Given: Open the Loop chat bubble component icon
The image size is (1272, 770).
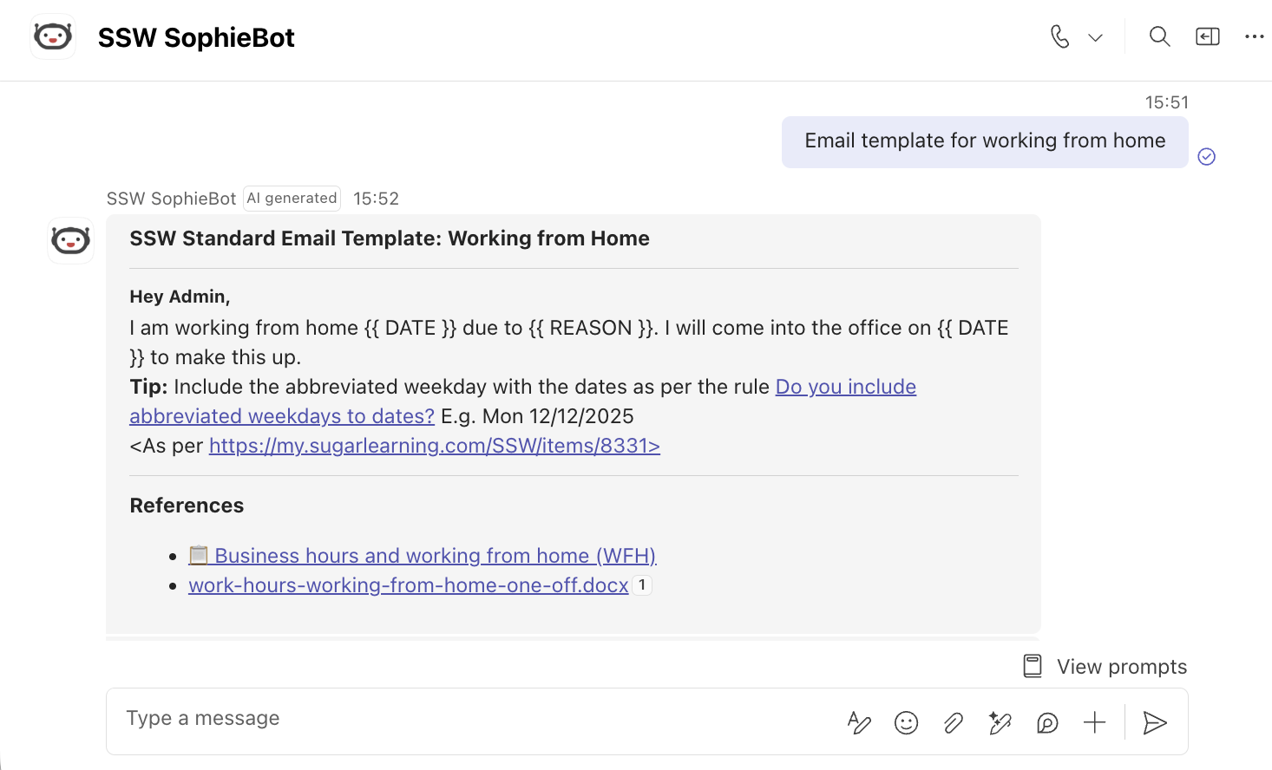Looking at the screenshot, I should click(1047, 722).
